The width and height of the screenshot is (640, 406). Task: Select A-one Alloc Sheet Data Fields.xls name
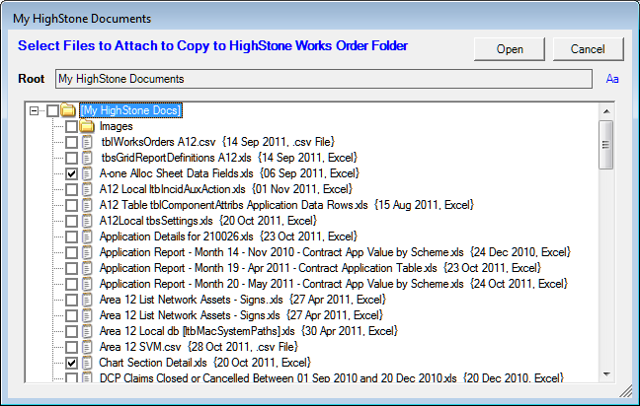coord(177,173)
